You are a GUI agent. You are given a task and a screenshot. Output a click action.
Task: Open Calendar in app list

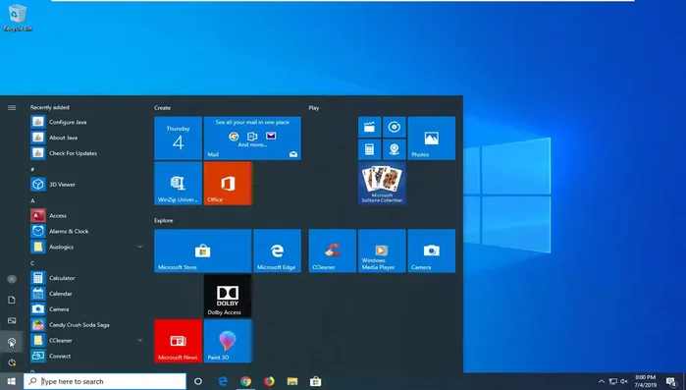pos(86,294)
